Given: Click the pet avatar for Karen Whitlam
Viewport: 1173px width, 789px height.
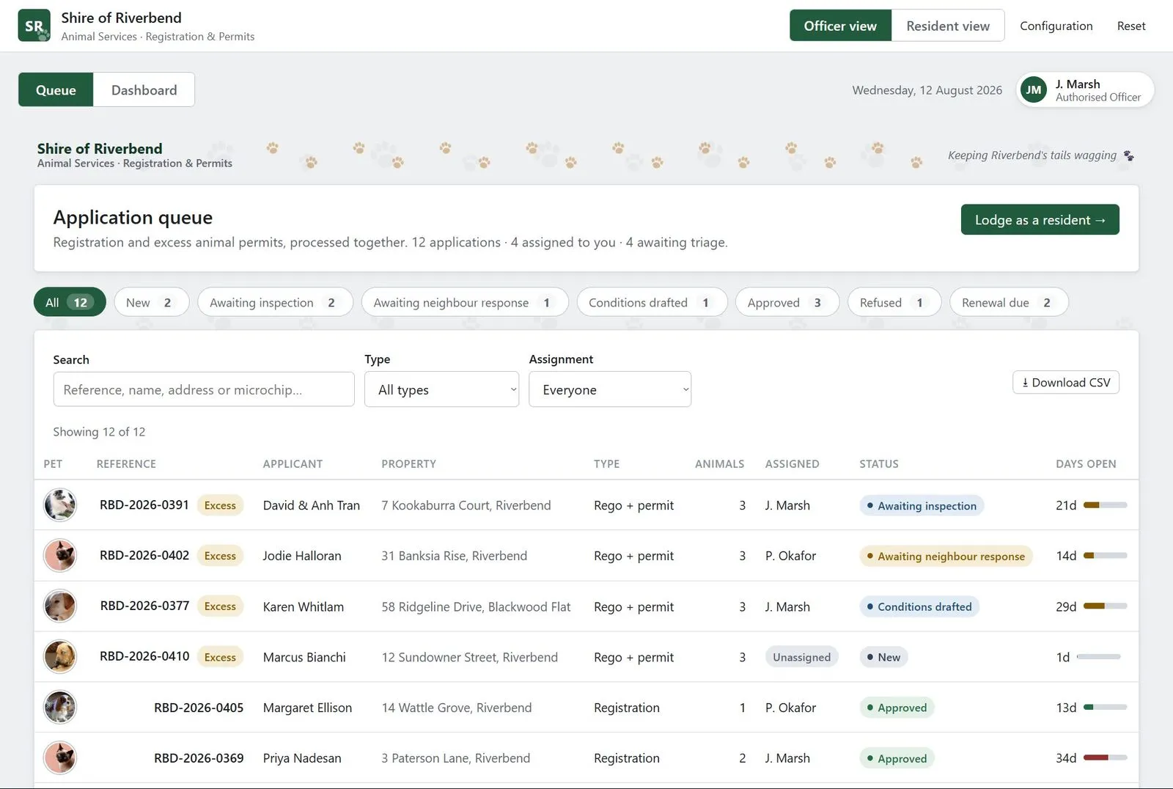Looking at the screenshot, I should pos(59,606).
